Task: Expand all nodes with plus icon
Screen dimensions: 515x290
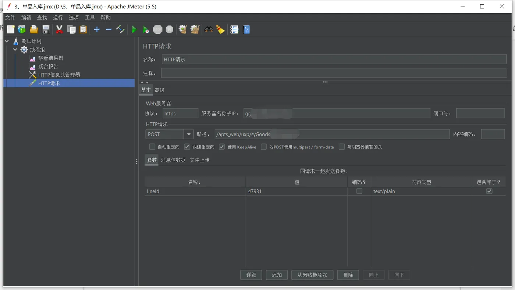Action: click(97, 29)
